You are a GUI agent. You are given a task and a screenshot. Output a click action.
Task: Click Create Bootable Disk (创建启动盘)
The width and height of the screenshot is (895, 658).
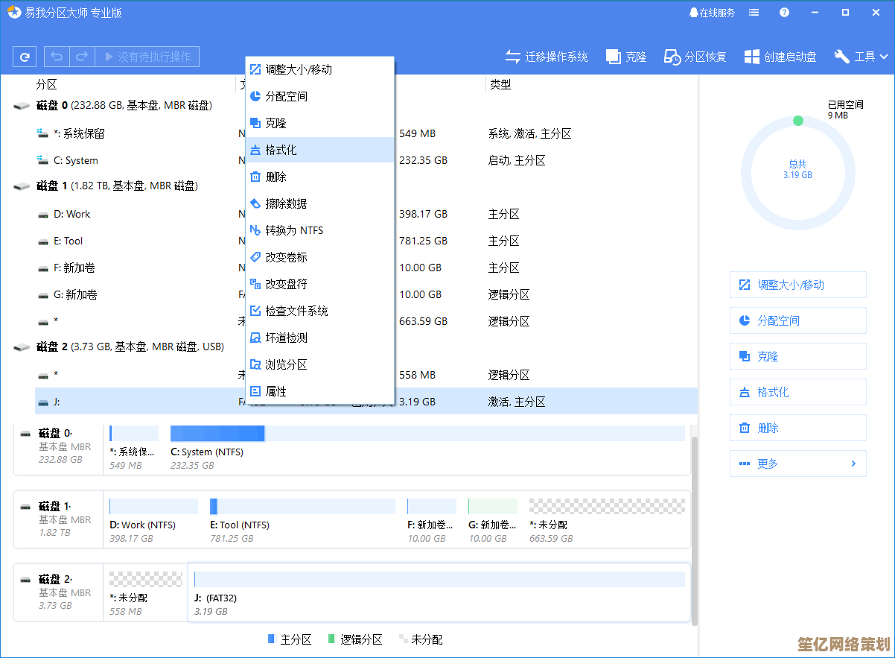coord(780,57)
